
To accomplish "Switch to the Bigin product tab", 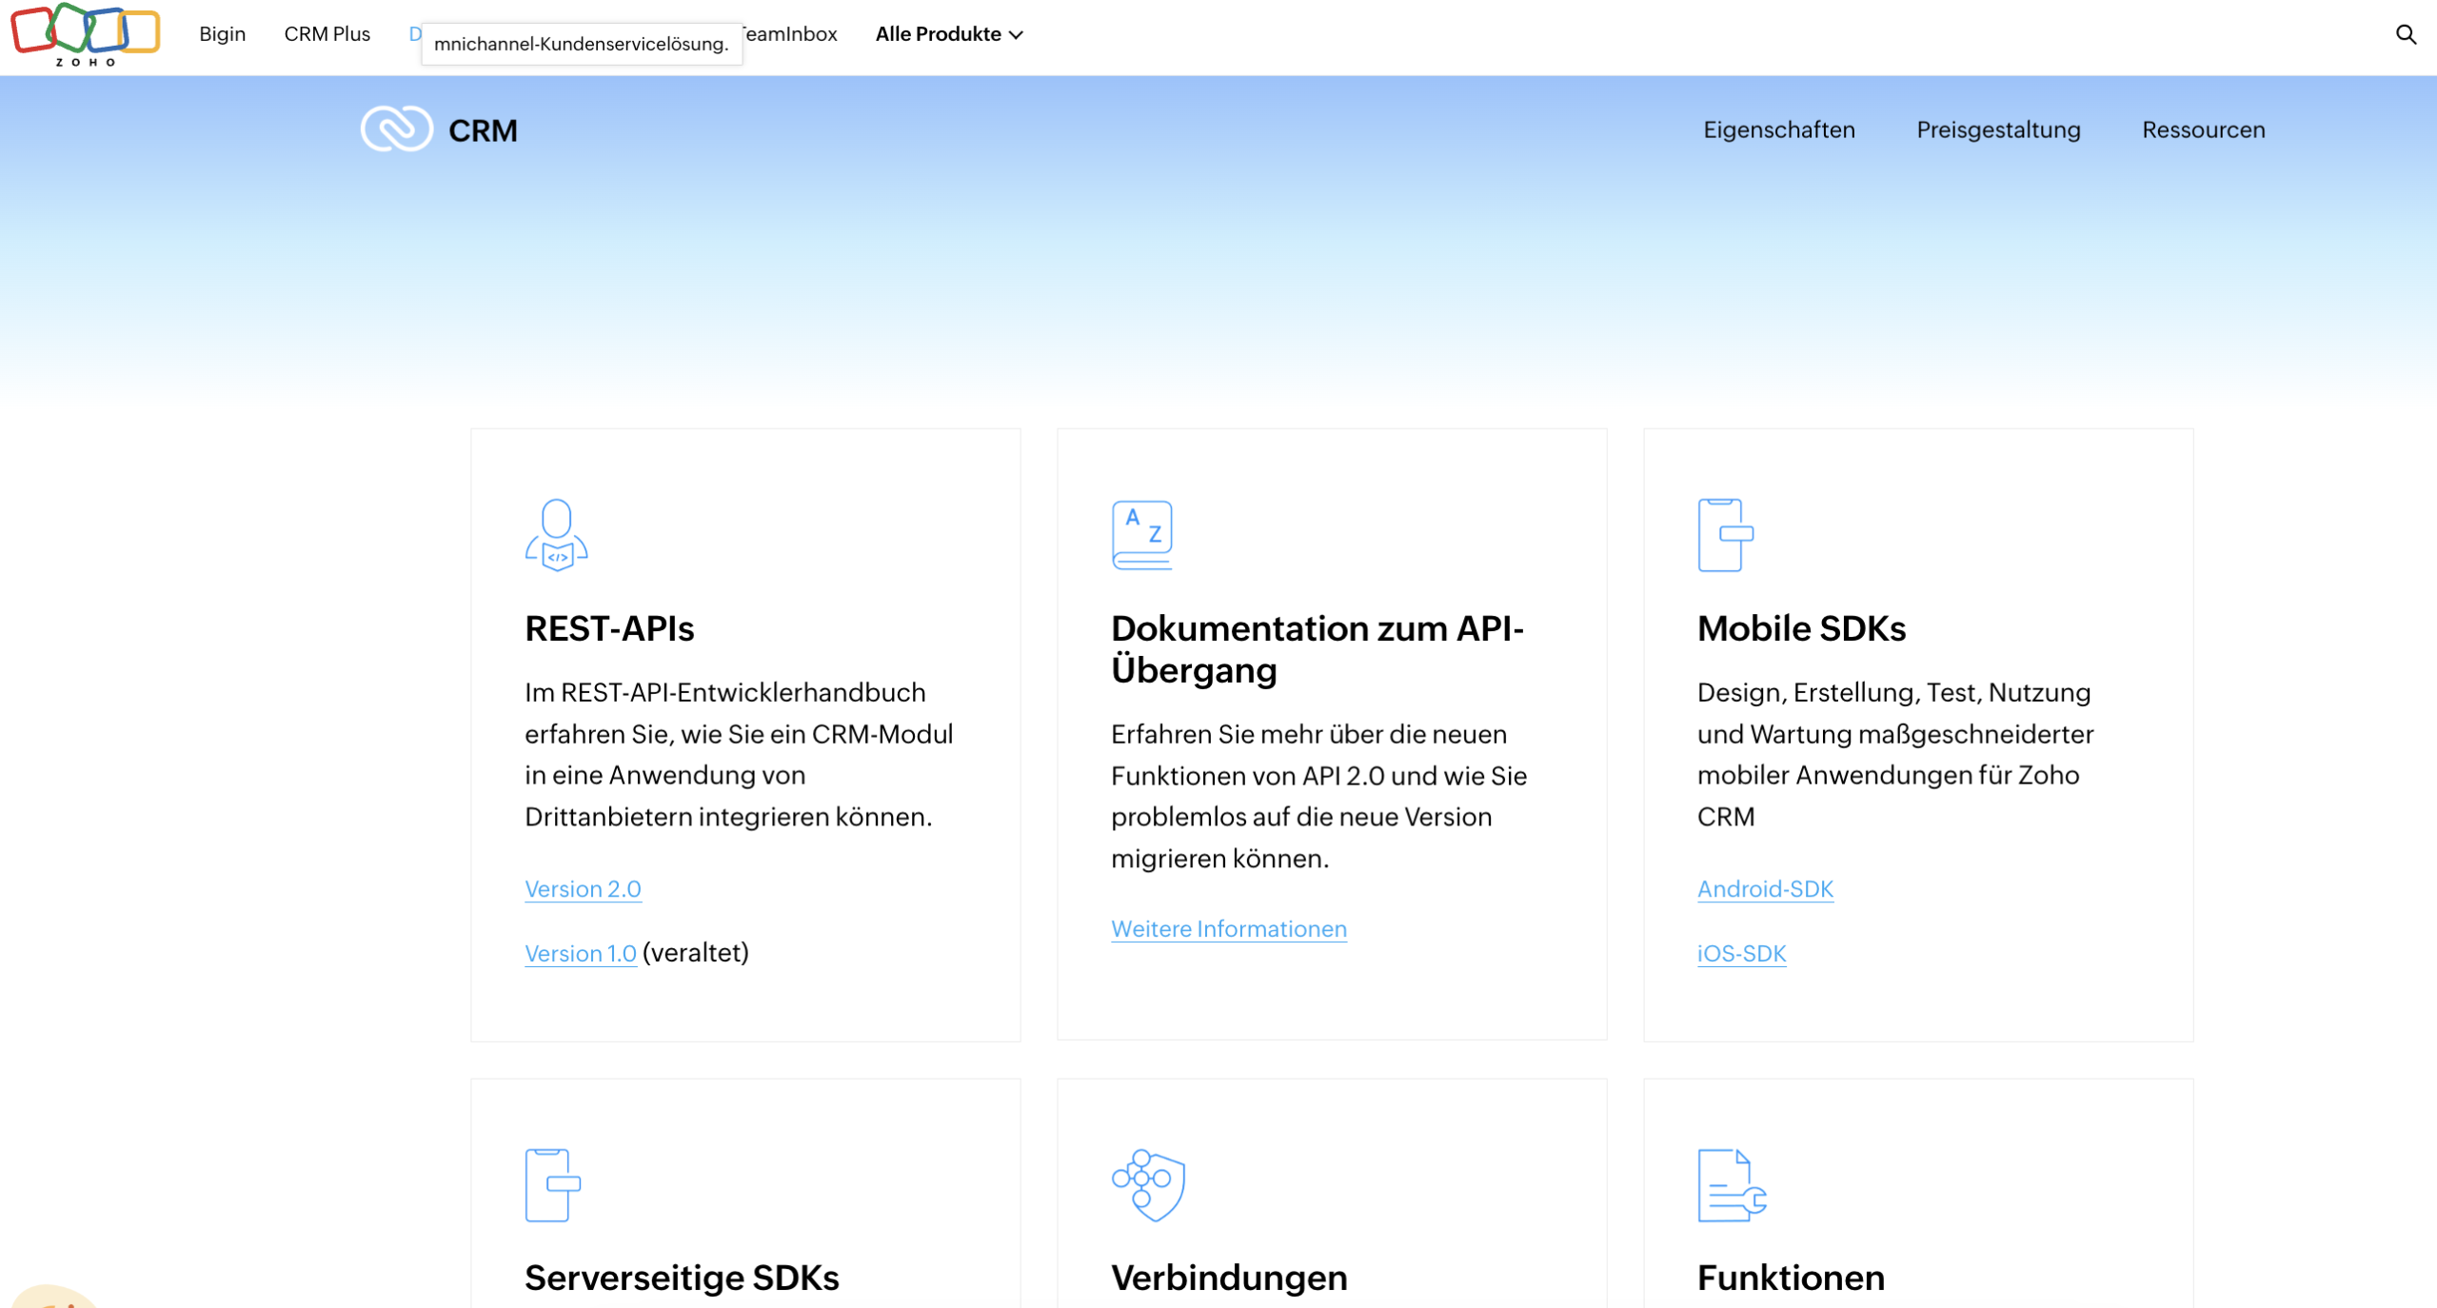I will tap(221, 34).
